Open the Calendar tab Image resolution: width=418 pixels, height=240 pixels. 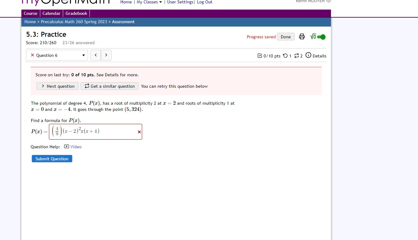pyautogui.click(x=51, y=13)
